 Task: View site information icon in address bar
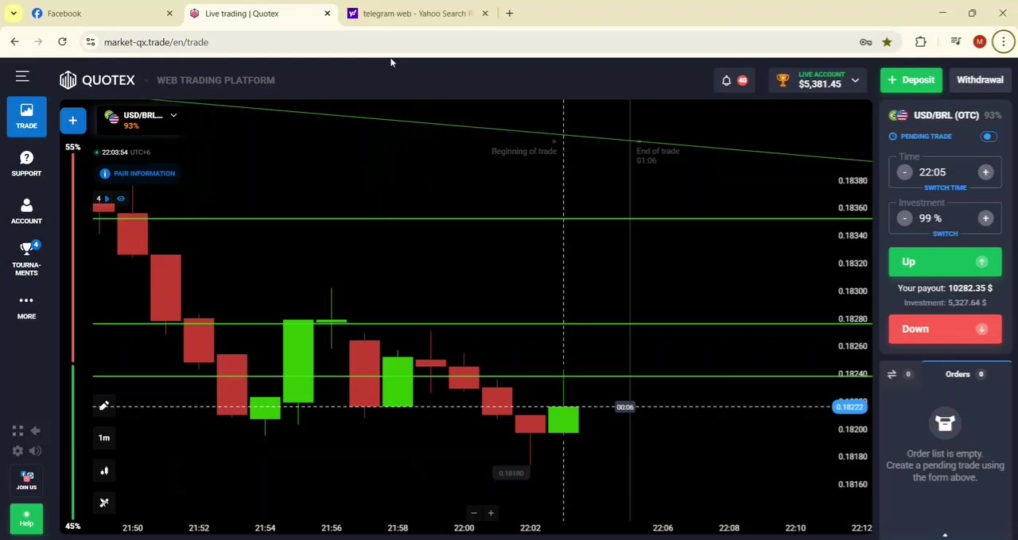tap(91, 42)
